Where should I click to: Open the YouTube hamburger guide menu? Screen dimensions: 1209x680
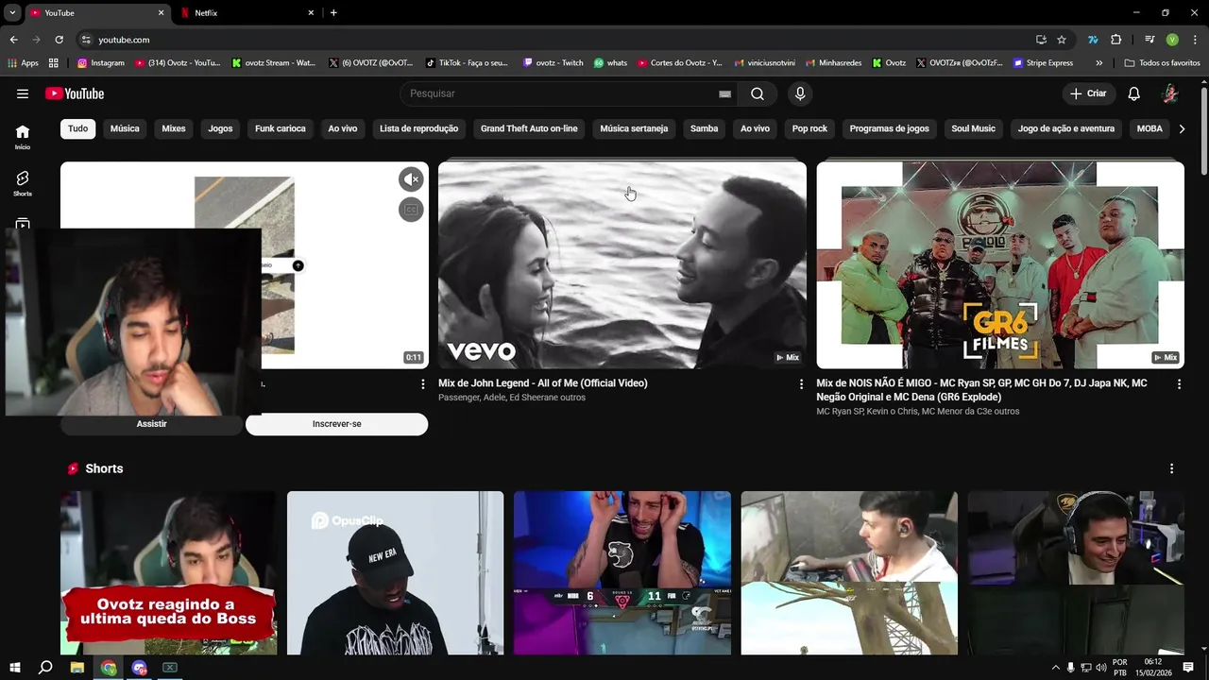click(23, 93)
